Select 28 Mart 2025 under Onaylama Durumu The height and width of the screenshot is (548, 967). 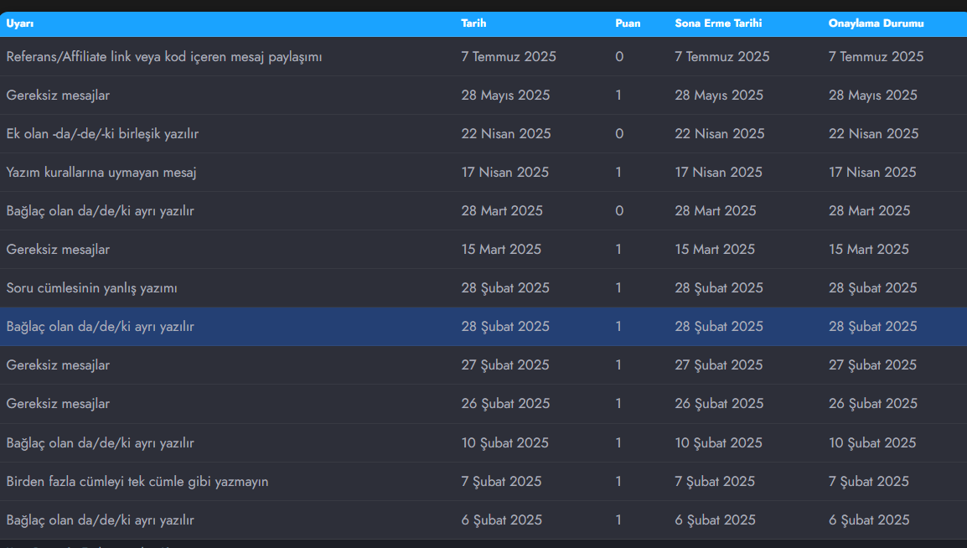pos(870,211)
